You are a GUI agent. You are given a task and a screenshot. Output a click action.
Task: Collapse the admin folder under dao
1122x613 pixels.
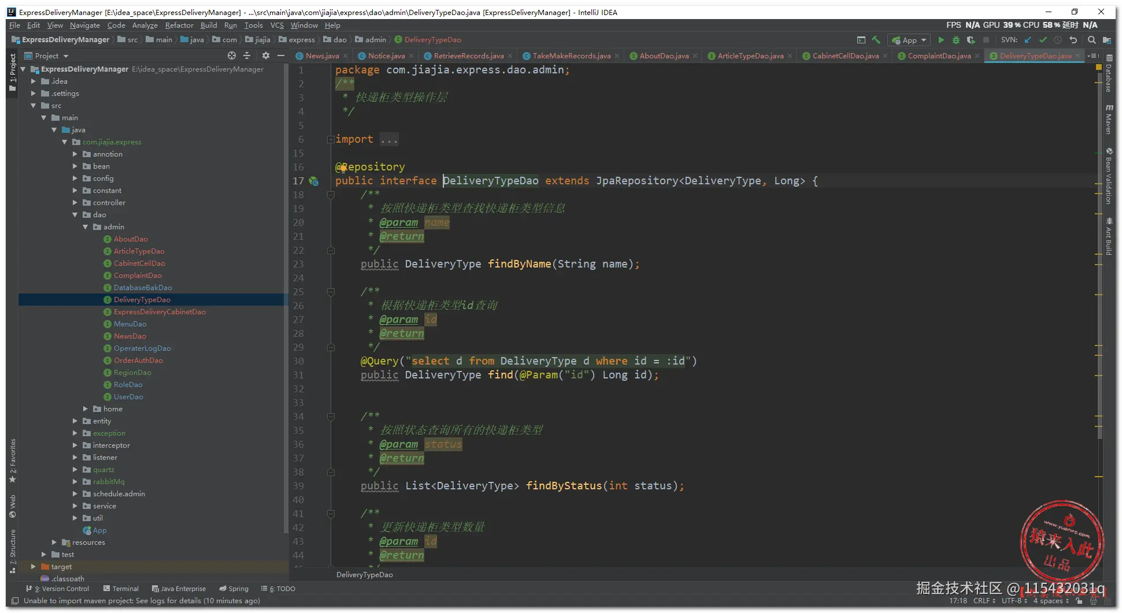[x=86, y=227]
